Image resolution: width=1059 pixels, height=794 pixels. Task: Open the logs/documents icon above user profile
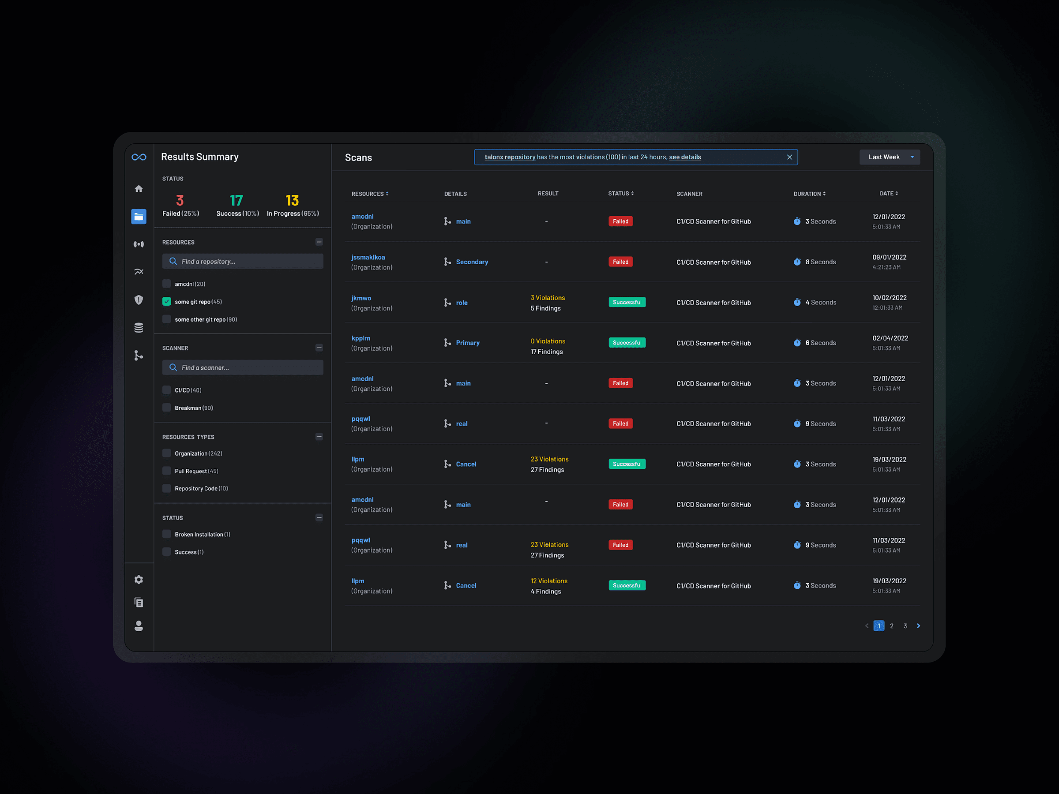[139, 602]
